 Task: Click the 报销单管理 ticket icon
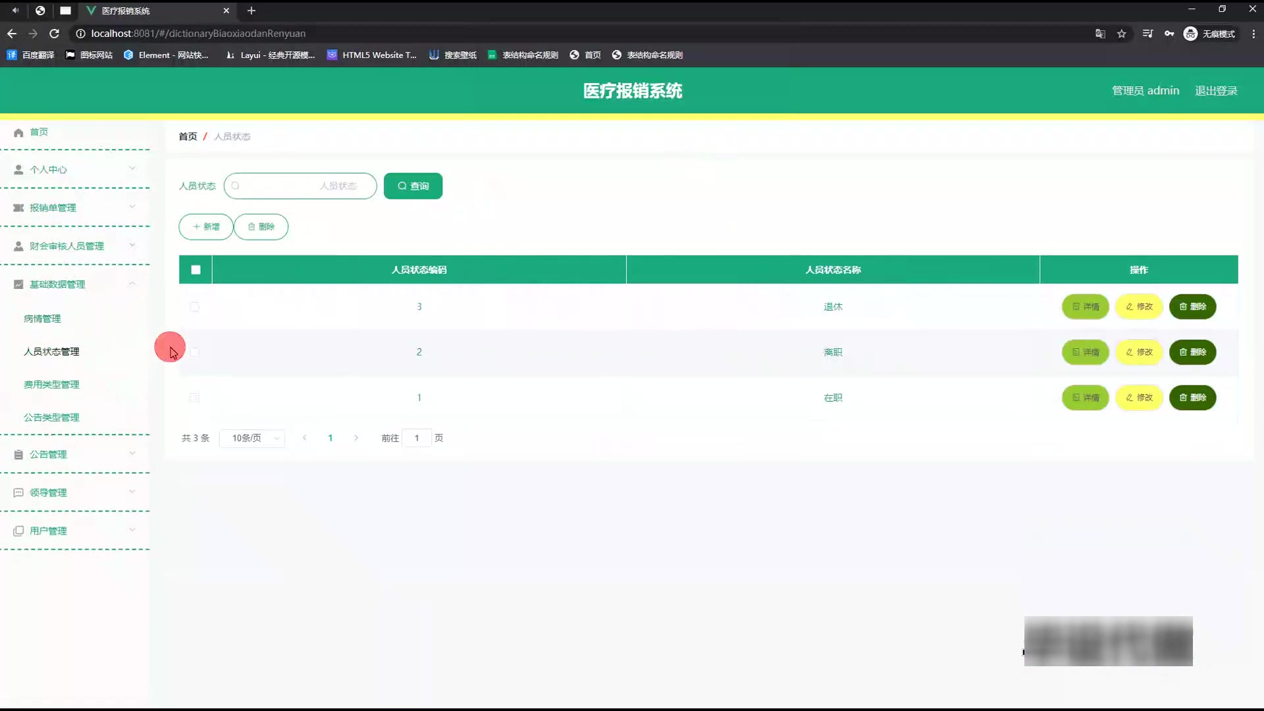point(18,208)
